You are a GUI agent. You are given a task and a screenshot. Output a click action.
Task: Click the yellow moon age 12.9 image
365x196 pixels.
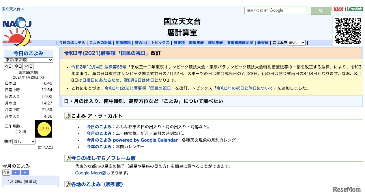[43, 129]
